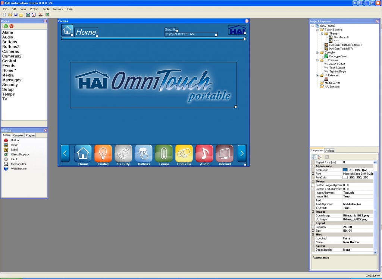Click the Temps thermometer icon on canvas

(x=164, y=153)
